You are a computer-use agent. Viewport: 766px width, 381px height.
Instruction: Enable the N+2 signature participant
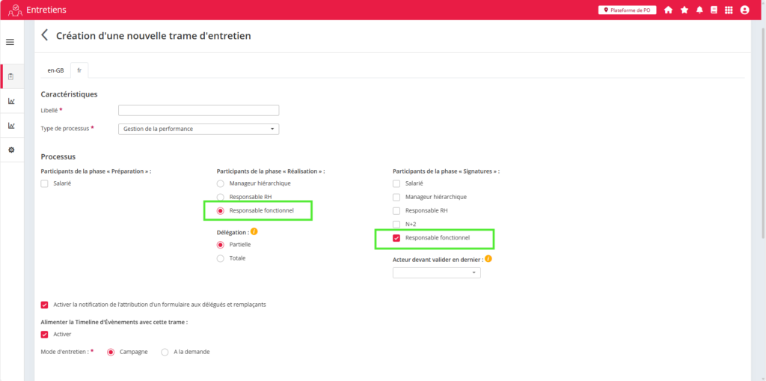(396, 224)
